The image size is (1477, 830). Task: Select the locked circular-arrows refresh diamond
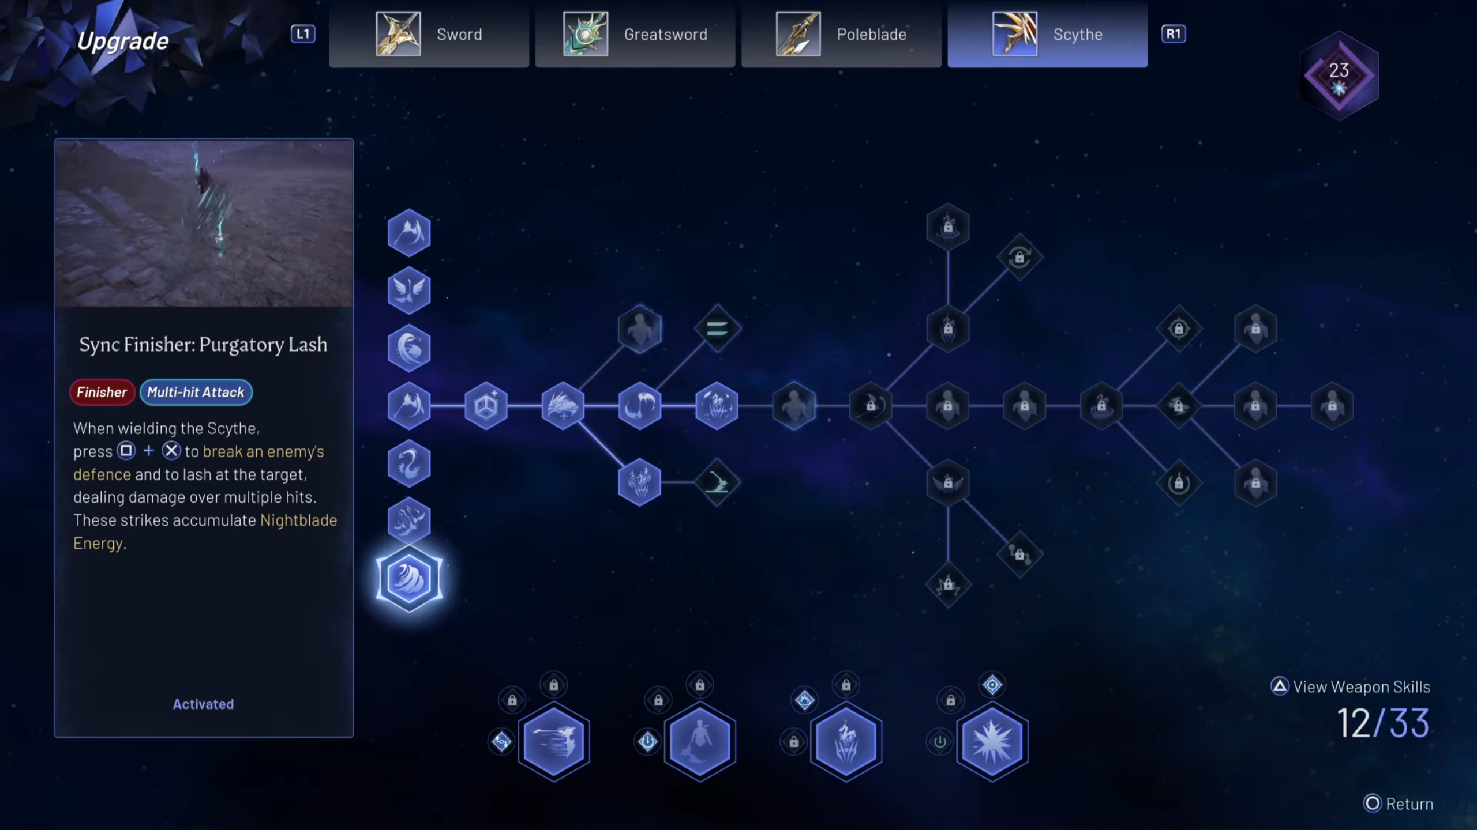[1019, 257]
